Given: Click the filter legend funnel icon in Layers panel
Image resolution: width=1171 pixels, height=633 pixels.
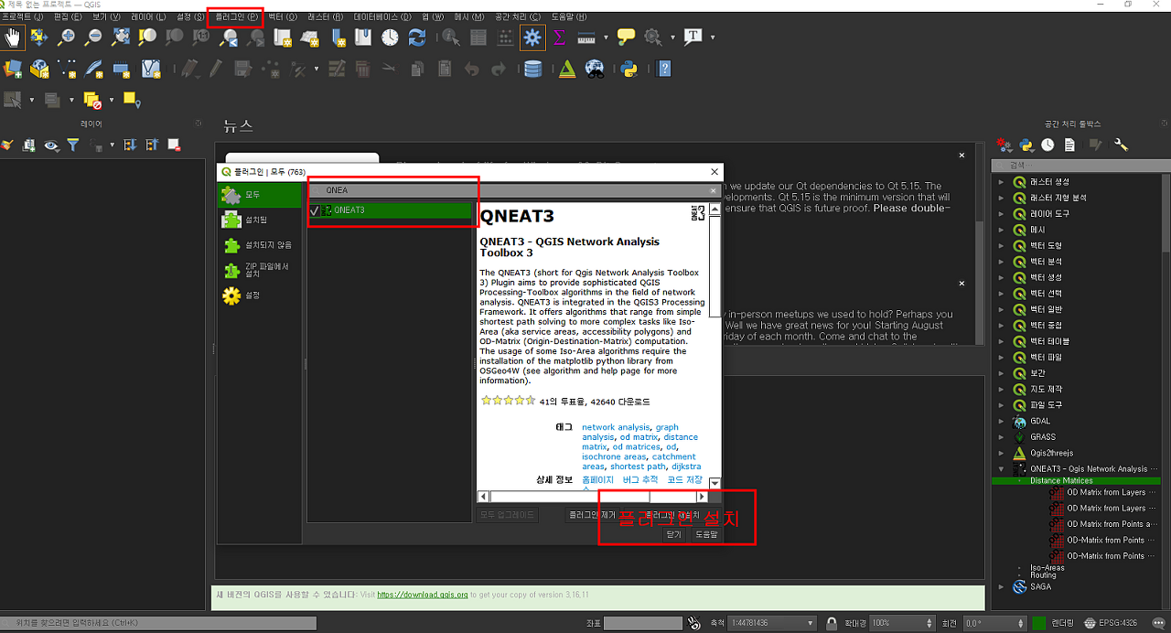Looking at the screenshot, I should [73, 145].
